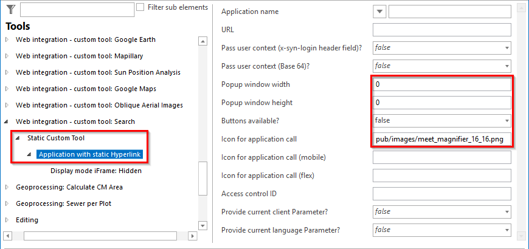
Task: Select the Editing tree item
Action: pos(27,220)
